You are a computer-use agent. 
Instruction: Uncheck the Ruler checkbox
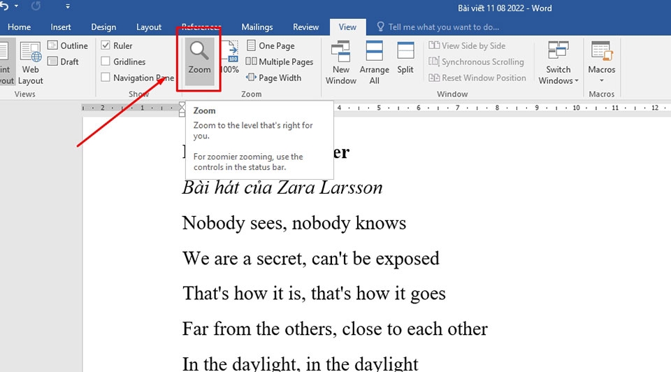[x=106, y=45]
